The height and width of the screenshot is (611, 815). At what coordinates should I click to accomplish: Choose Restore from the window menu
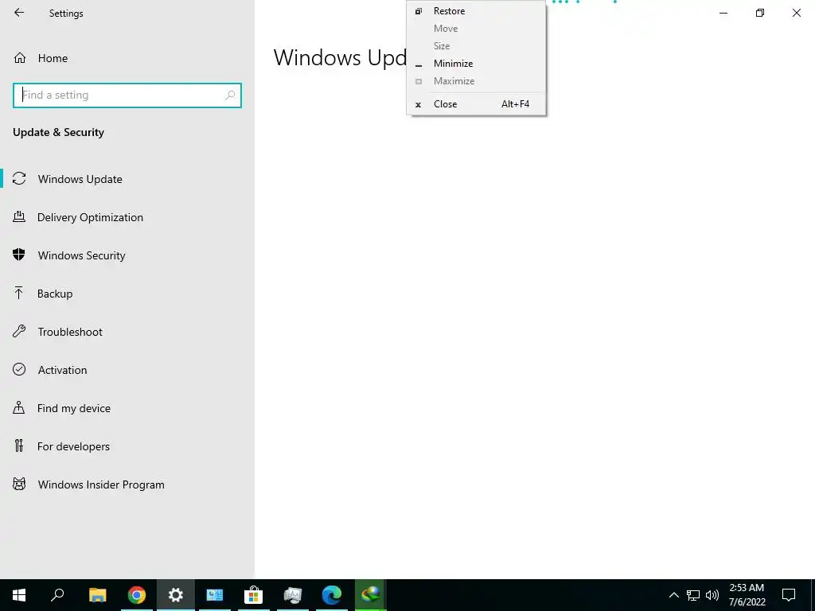coord(476,11)
